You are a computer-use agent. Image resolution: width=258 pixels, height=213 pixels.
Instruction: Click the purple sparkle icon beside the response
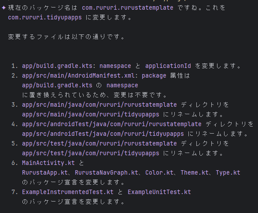pos(4,8)
